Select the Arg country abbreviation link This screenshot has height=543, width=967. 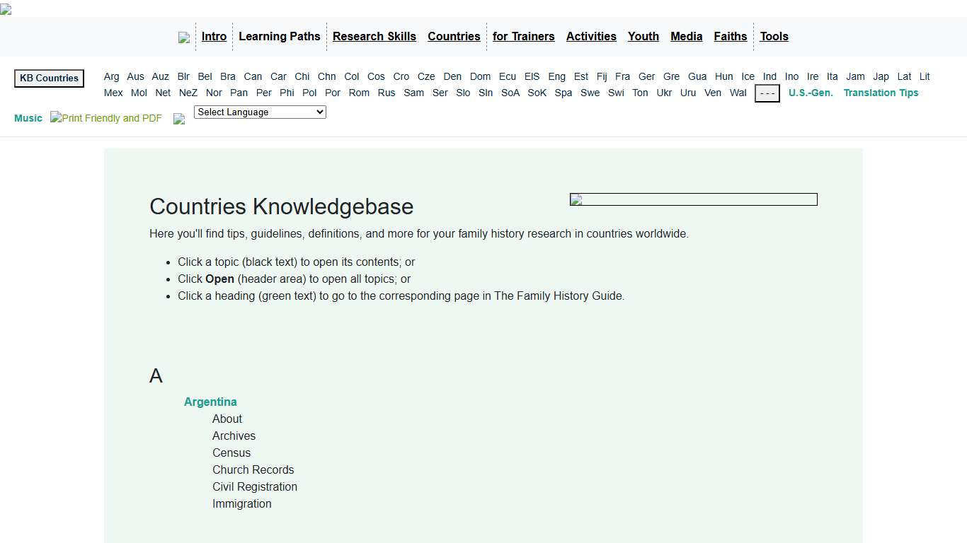(x=111, y=76)
